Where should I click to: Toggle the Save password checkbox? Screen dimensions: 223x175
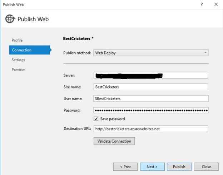coord(96,119)
